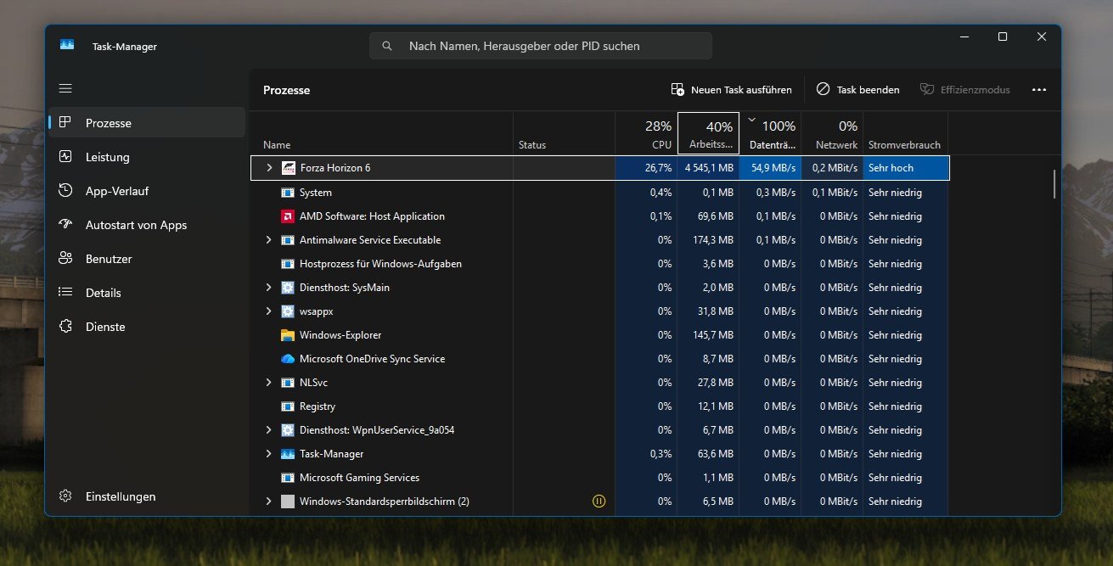Select the Microsoft OneDrive Sync Service row
Screen dimensions: 1113x566
[599, 359]
